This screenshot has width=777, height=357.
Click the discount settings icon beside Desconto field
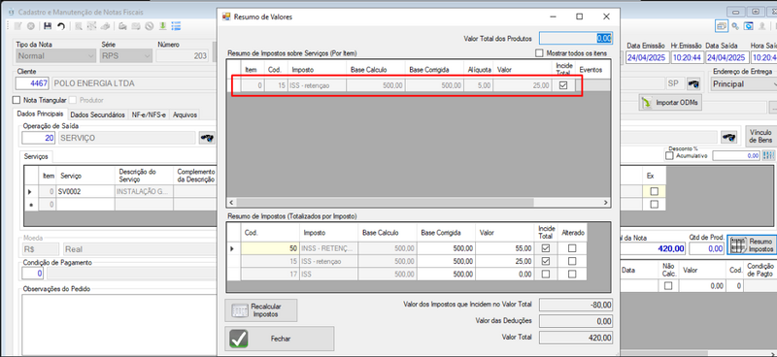tap(768, 155)
